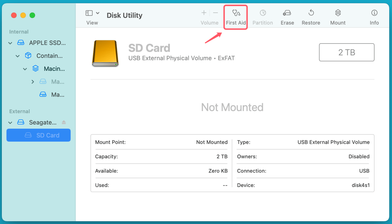Screen dimensions: 392x224
Task: Eject the Seagate external drive
Action: click(x=64, y=122)
